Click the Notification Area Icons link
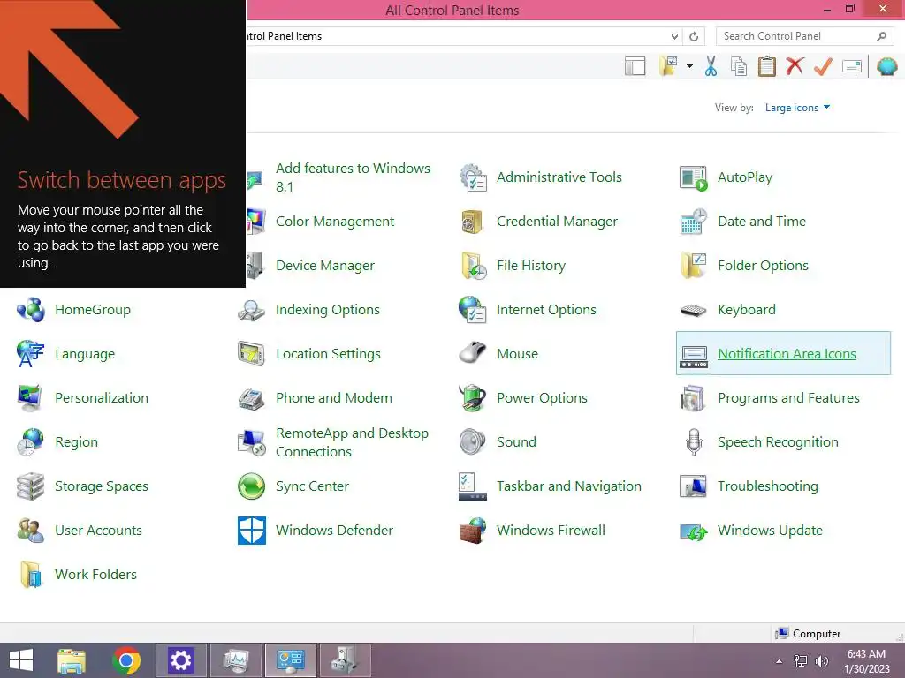Image resolution: width=905 pixels, height=678 pixels. click(x=787, y=354)
